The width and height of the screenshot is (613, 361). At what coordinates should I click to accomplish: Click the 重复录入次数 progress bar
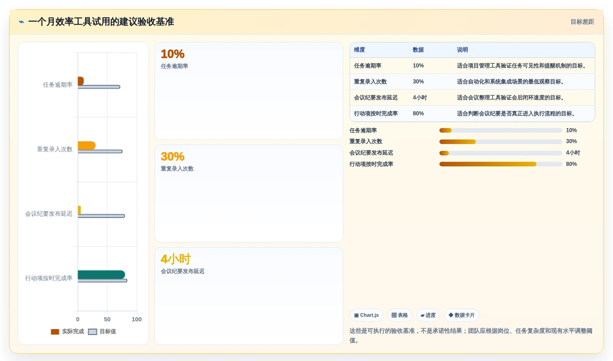click(501, 142)
